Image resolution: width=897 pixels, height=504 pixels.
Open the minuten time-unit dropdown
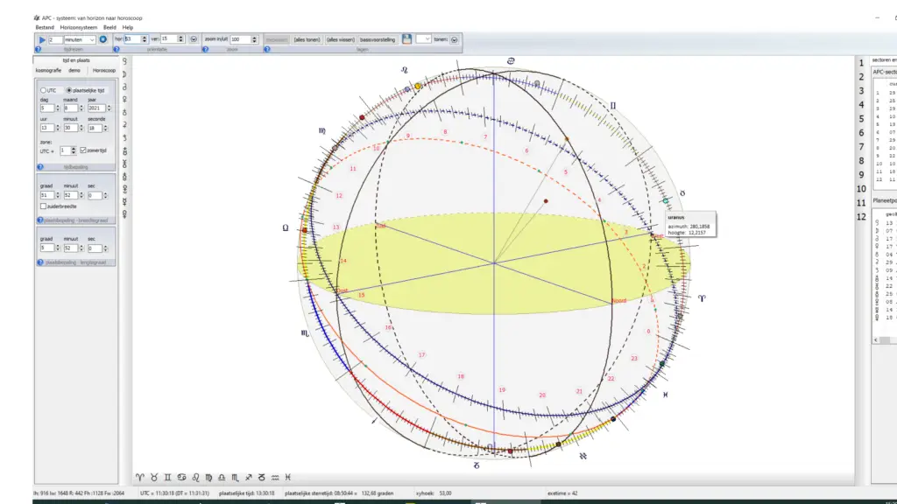[x=91, y=39]
